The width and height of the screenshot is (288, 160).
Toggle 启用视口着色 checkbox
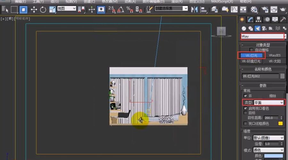(245, 108)
